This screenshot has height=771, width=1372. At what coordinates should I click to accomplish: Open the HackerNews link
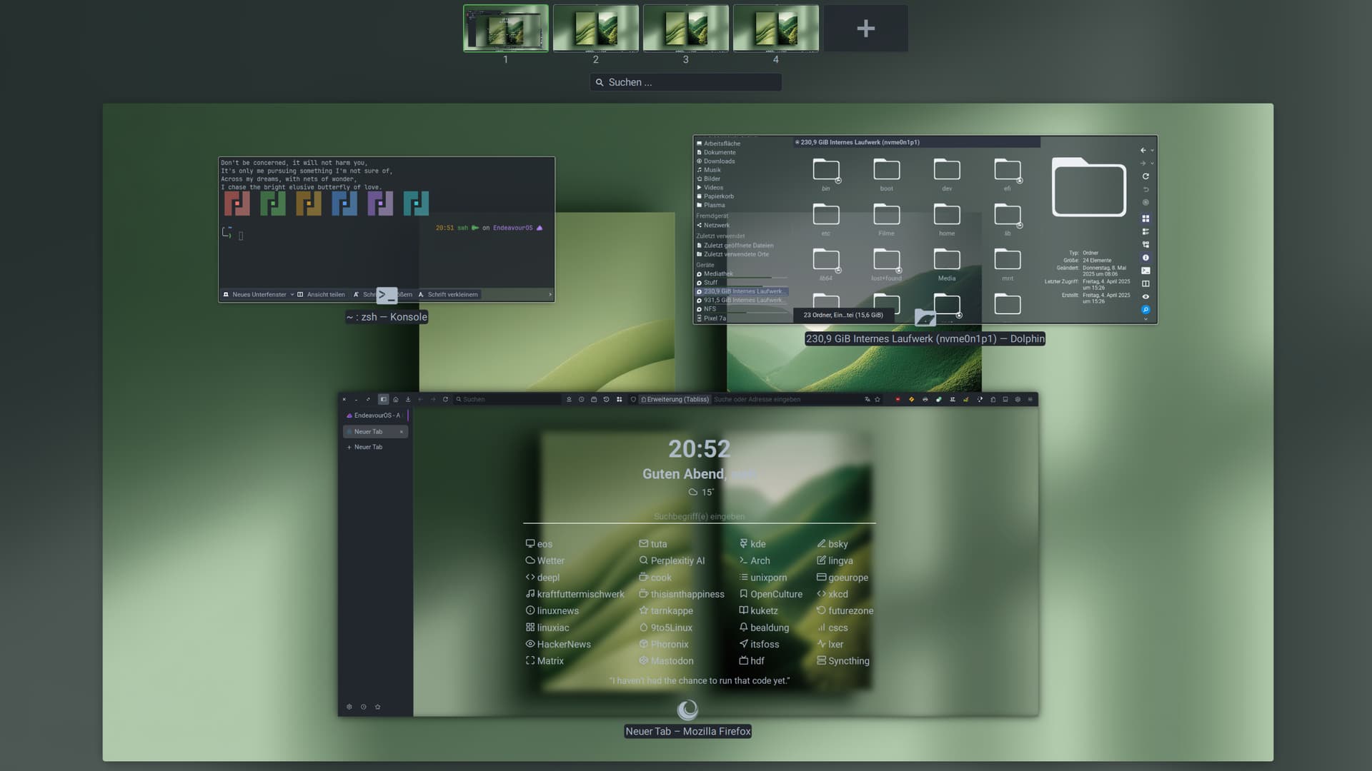coord(563,644)
